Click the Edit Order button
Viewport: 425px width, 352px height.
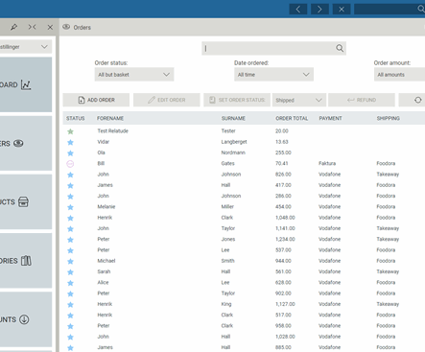point(167,100)
